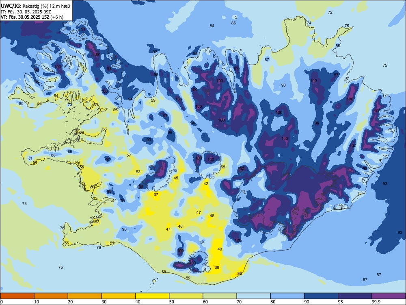Click the humidity value '42' on the map
406x305 pixels.
pos(206,184)
